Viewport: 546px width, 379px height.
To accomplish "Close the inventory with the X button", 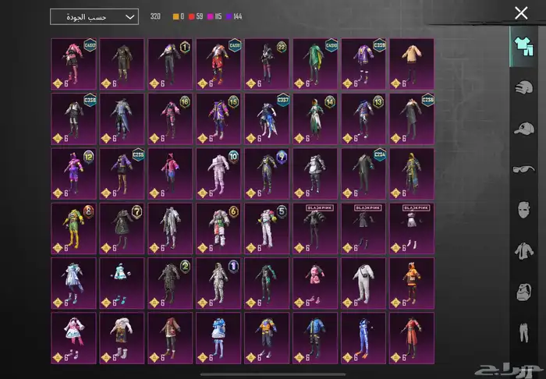I will 522,12.
